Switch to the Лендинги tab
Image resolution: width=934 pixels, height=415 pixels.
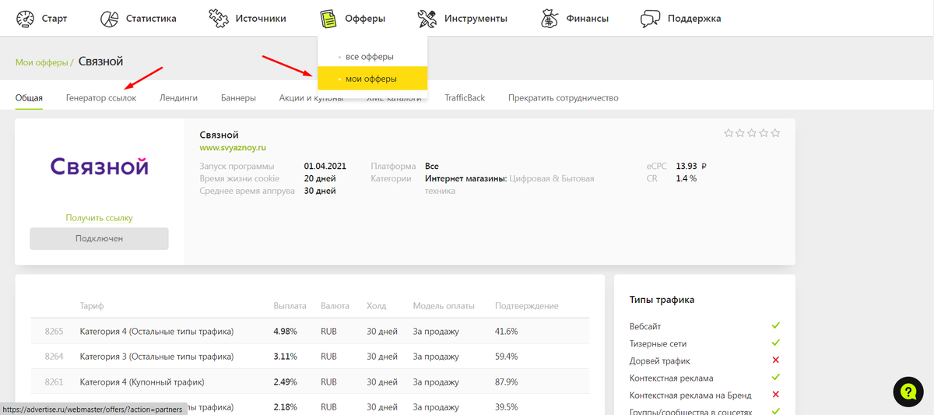[x=178, y=98]
